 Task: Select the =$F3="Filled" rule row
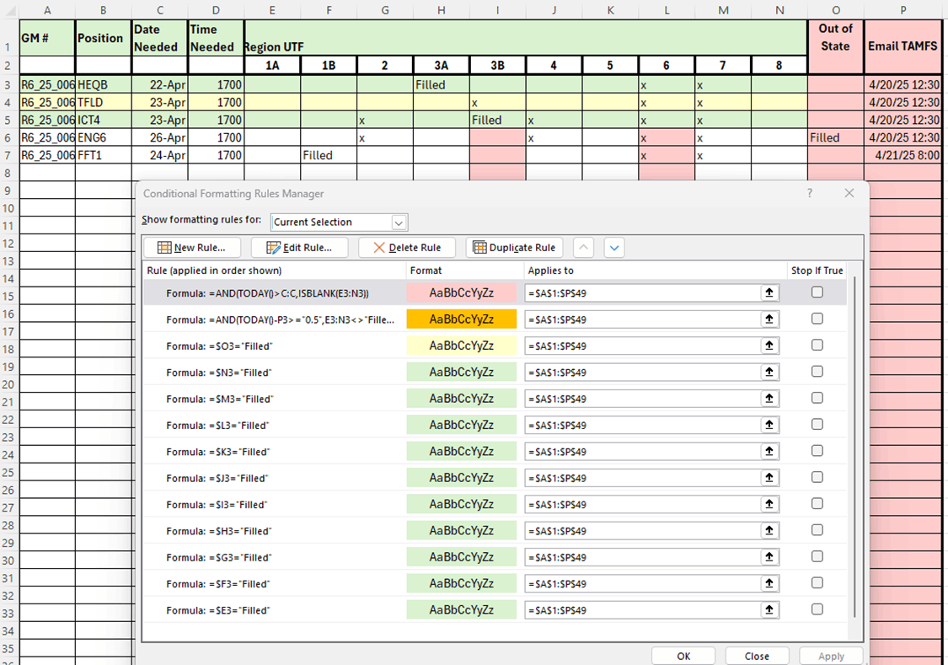[x=495, y=584]
